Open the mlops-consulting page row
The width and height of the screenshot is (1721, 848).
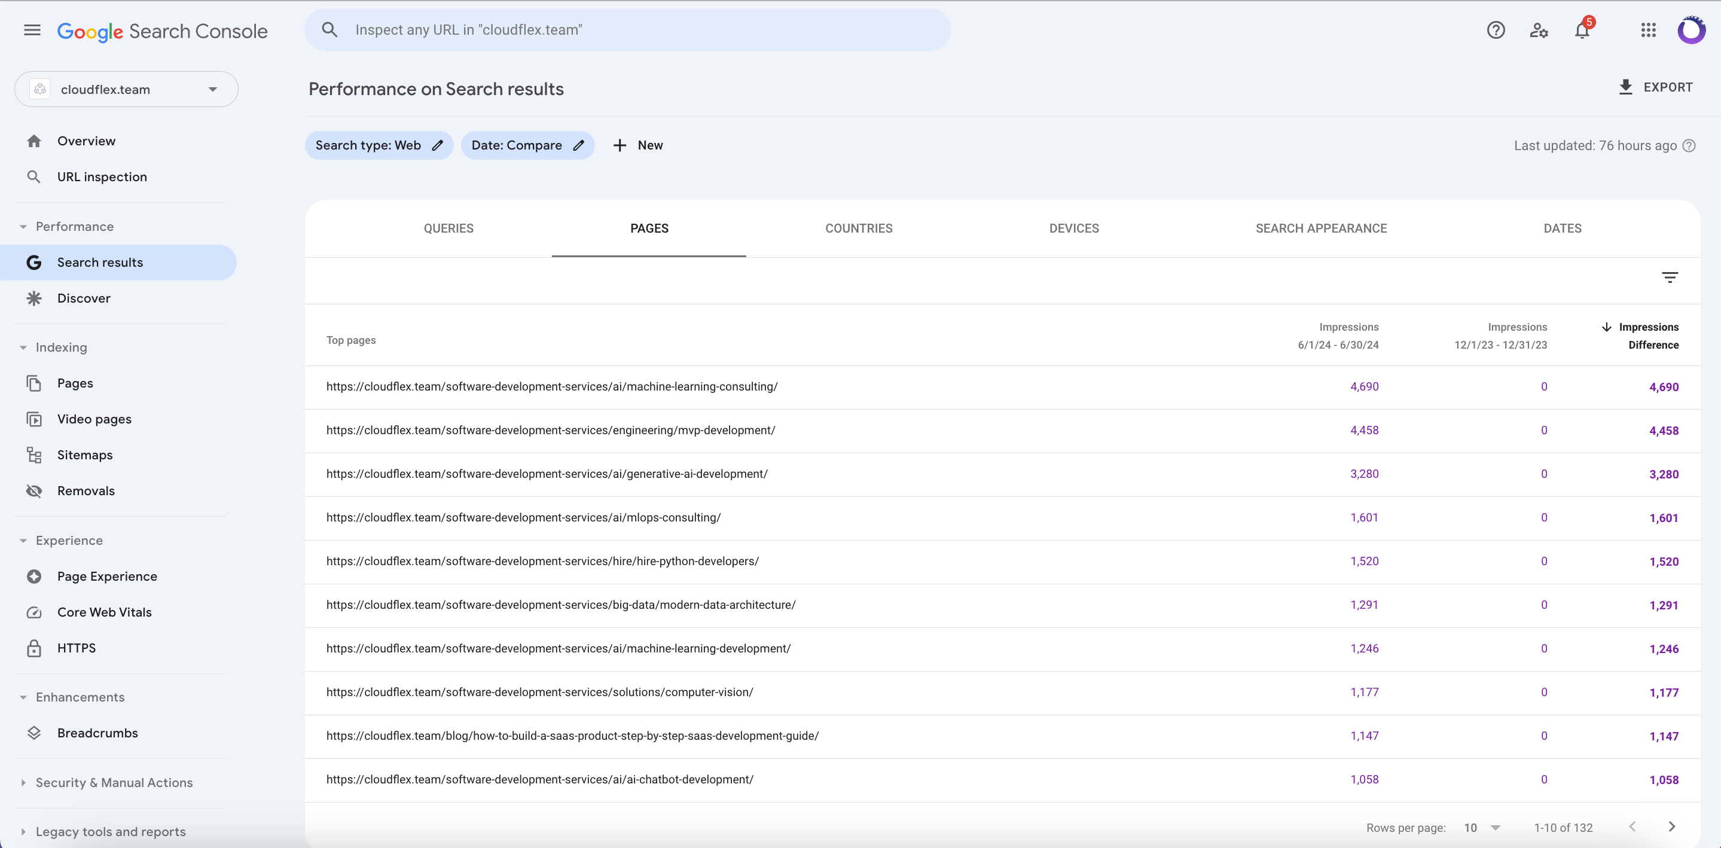(x=1002, y=518)
